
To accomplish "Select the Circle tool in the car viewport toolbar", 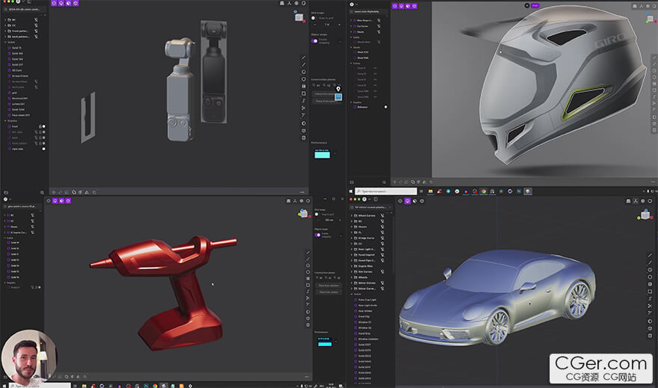I will click(x=648, y=271).
